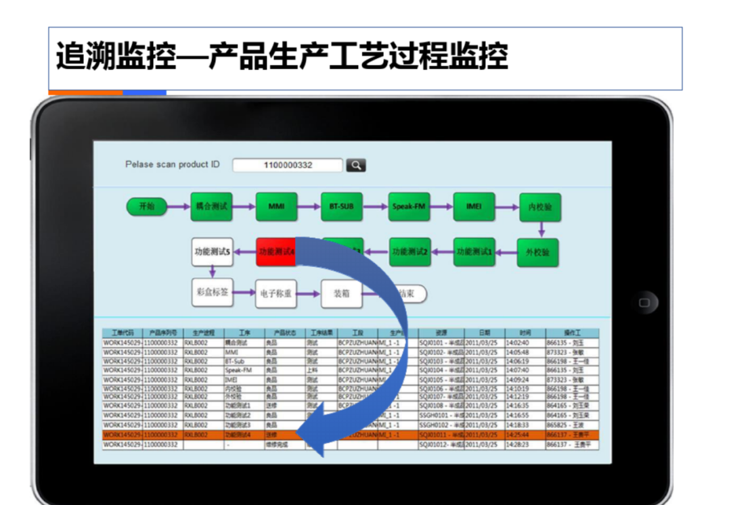Viewport: 731px width, 505px height.
Task: Select the table cell with time 14:05:48
Action: tap(525, 352)
